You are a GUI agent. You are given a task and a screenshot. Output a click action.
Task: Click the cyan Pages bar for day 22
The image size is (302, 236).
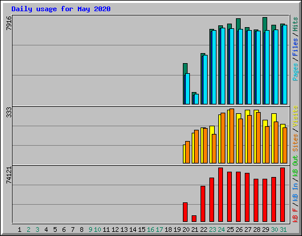pos(205,80)
